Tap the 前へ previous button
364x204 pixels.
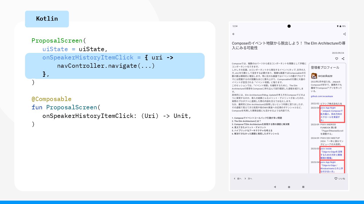coord(238,179)
